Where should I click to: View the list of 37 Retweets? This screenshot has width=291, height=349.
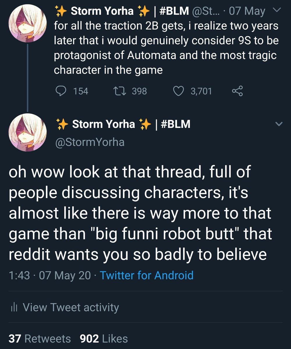40,339
